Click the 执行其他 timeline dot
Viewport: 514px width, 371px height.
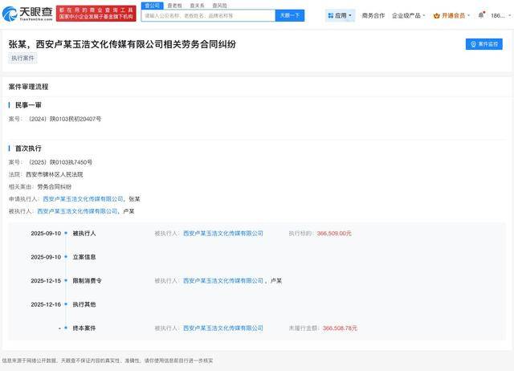[x=66, y=304]
